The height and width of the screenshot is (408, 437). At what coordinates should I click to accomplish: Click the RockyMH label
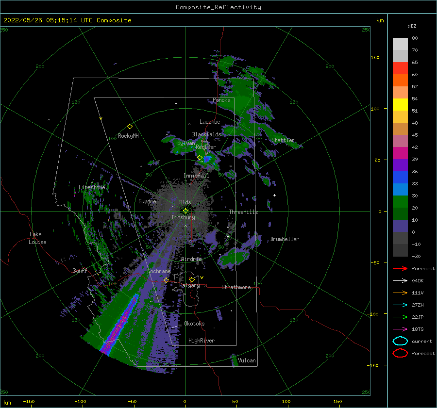click(x=128, y=136)
